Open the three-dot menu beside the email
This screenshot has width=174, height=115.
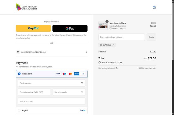86,52
